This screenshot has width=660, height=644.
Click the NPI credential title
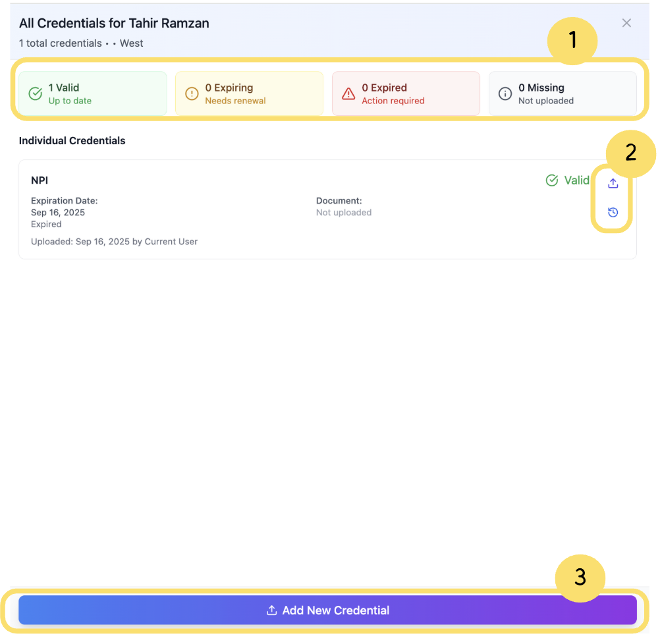click(40, 180)
